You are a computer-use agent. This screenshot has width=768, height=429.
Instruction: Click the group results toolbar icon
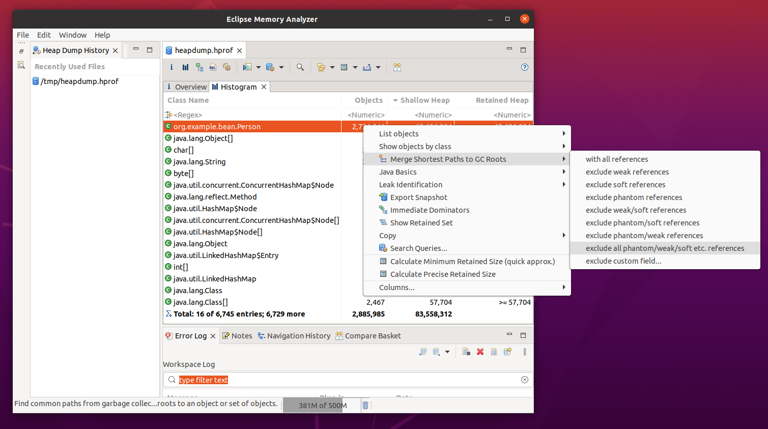321,67
